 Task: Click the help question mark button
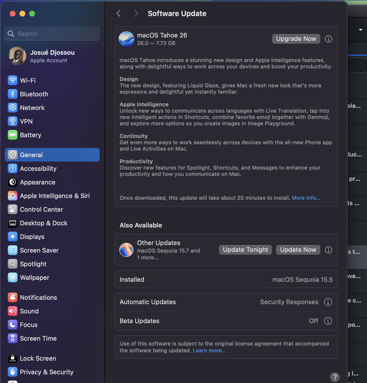pos(335,377)
